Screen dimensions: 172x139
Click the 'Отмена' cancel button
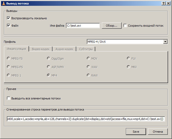coord(157,131)
